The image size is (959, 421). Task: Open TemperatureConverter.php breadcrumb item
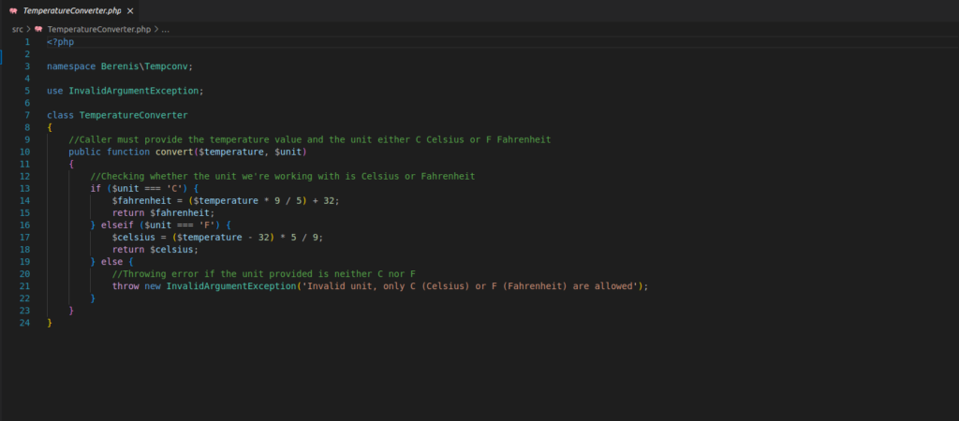[x=99, y=29]
